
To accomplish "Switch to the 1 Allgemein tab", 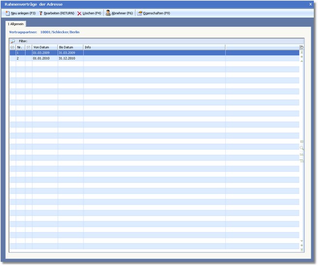I will tap(16, 23).
